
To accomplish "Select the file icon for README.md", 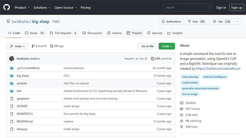I will tap(12, 122).
